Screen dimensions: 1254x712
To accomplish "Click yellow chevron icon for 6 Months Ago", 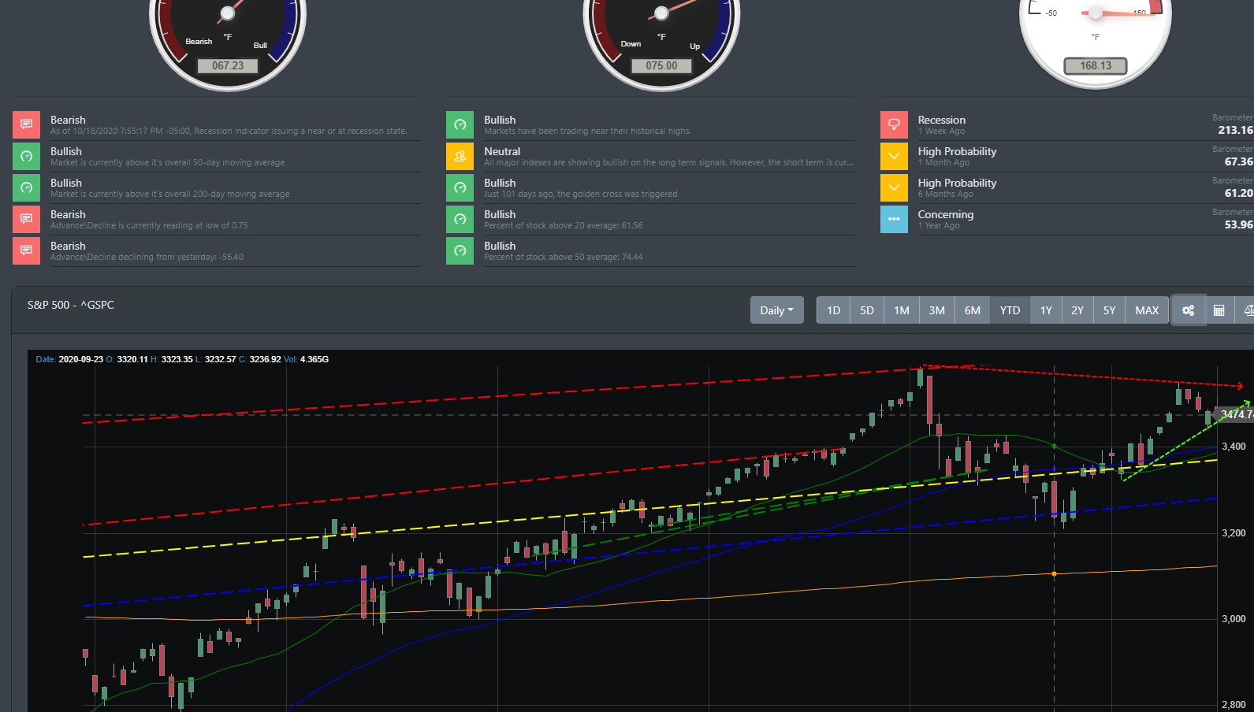I will coord(894,187).
